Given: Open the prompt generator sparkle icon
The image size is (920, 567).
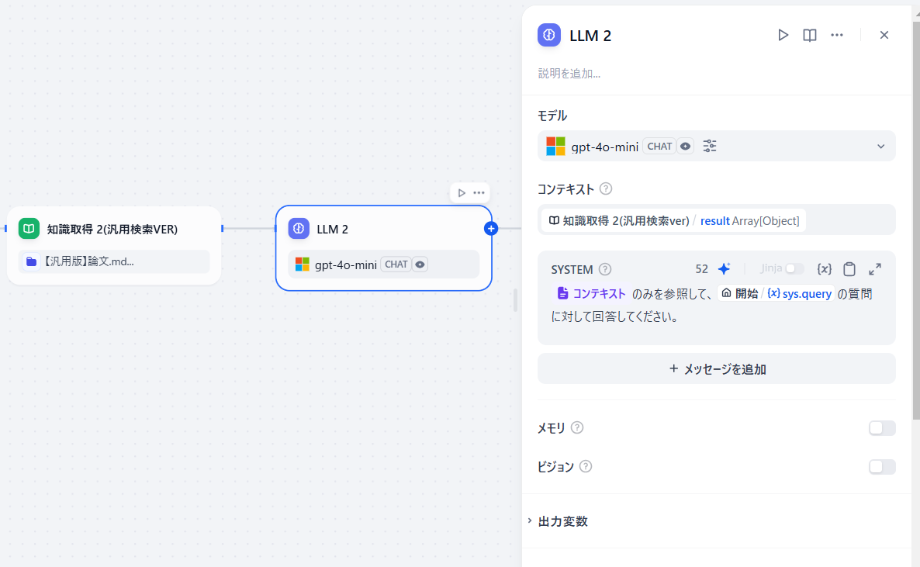Looking at the screenshot, I should click(724, 269).
